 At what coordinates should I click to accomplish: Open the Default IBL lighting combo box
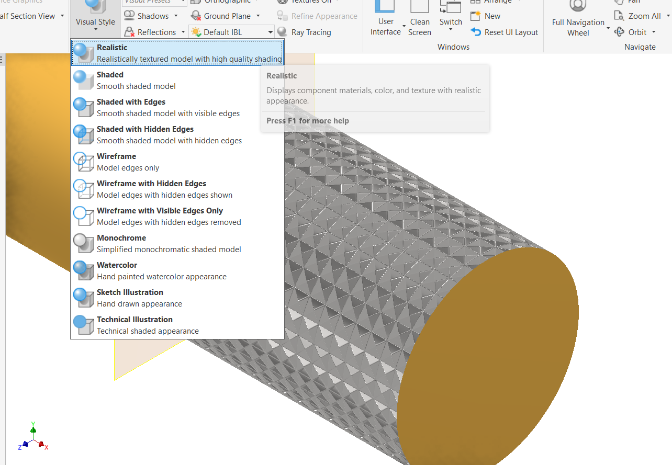pyautogui.click(x=231, y=32)
